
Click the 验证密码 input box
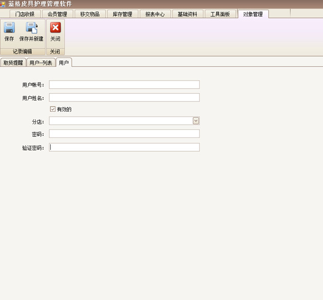click(x=124, y=147)
